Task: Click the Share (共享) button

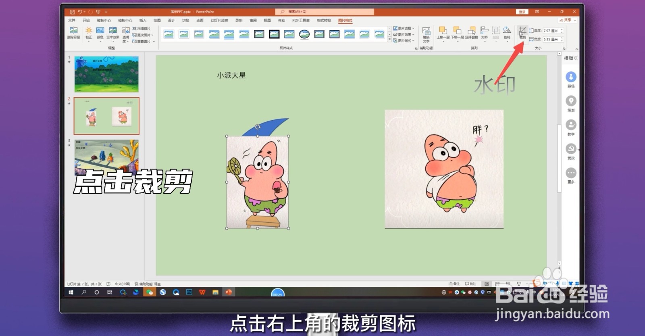Action: (568, 20)
